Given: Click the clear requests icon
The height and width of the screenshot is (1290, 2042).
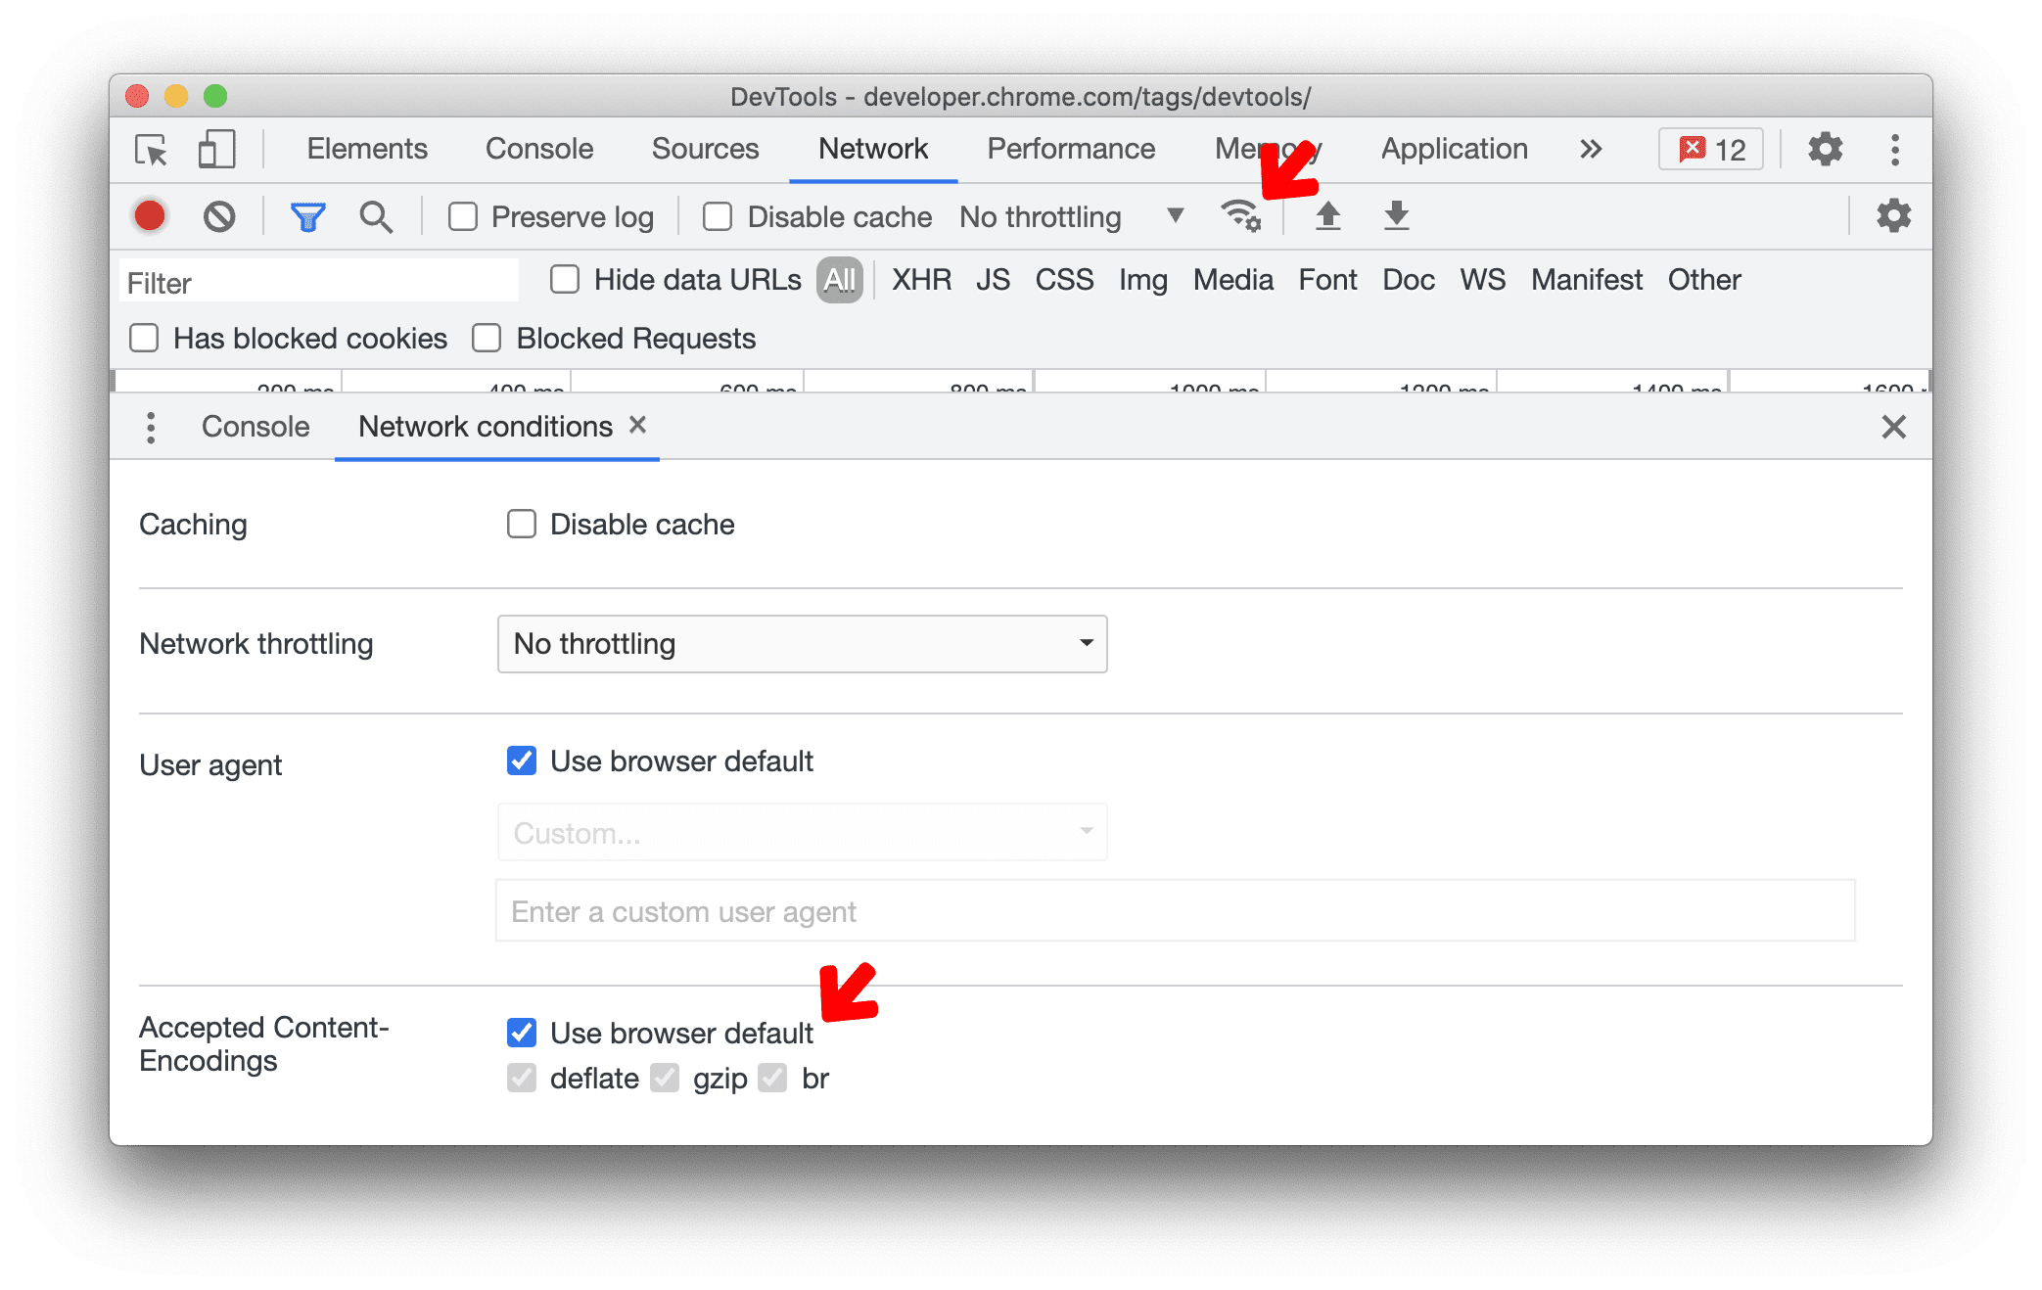Looking at the screenshot, I should pos(218,215).
